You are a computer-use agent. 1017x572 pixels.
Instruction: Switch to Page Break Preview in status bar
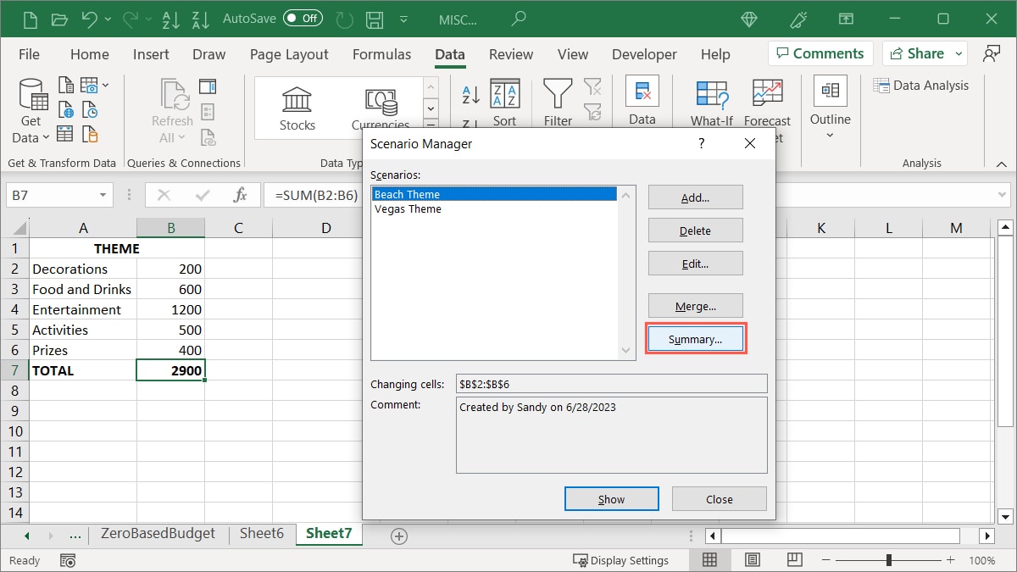click(794, 559)
